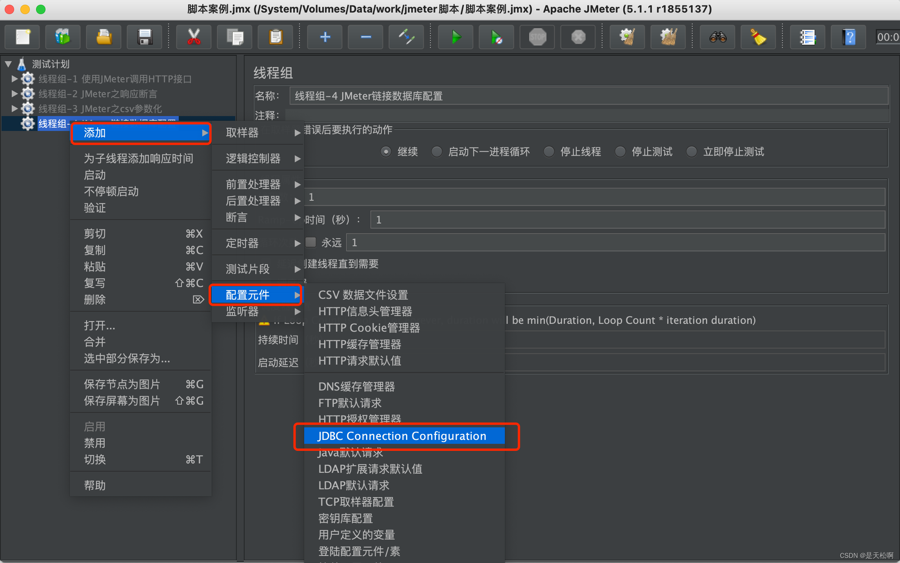Click the Cut scissors icon
The height and width of the screenshot is (563, 900).
pyautogui.click(x=194, y=37)
